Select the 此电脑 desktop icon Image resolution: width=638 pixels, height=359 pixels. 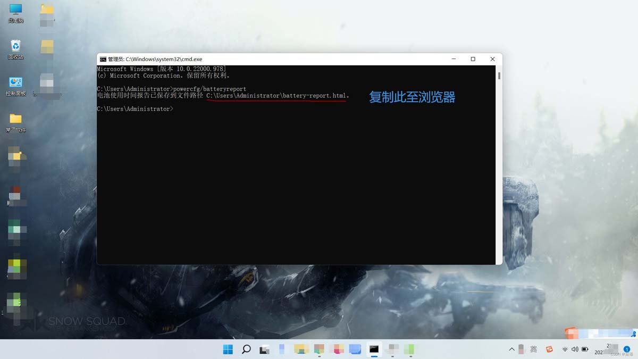[16, 13]
